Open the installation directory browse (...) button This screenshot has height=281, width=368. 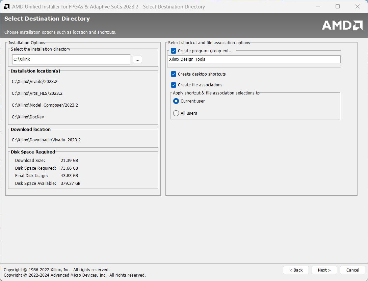pos(137,59)
